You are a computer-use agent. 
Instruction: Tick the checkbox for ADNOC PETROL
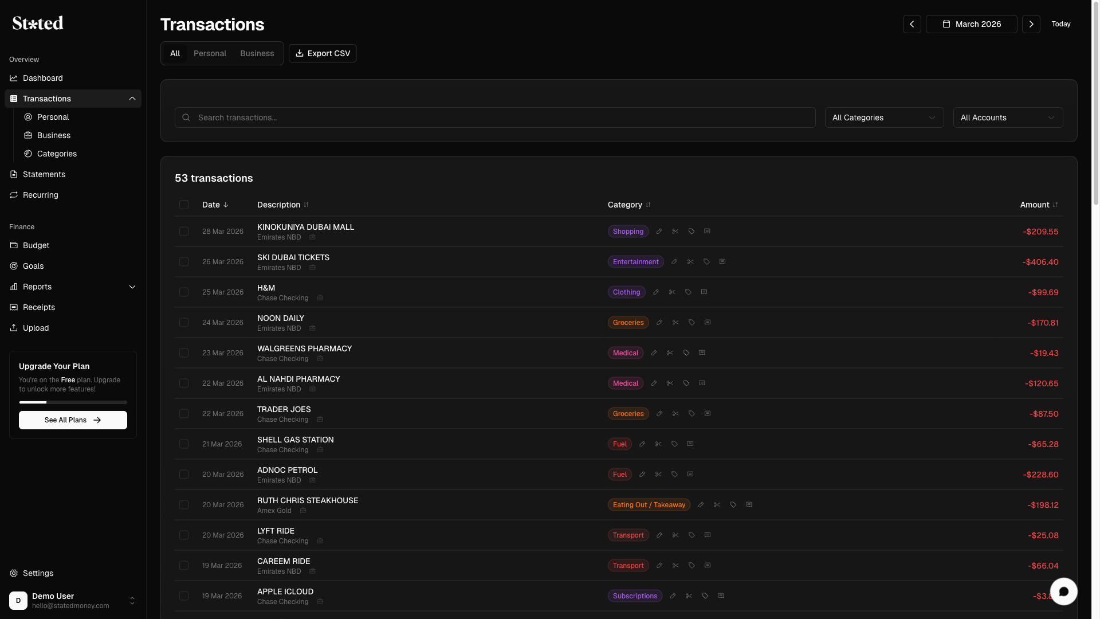[184, 475]
